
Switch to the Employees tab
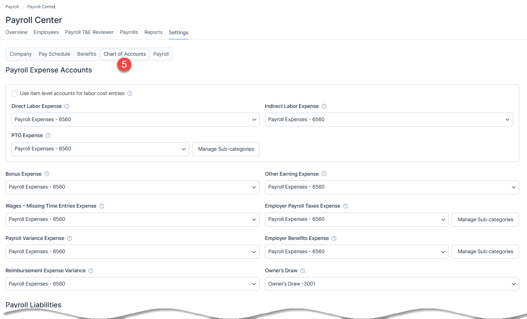(46, 32)
